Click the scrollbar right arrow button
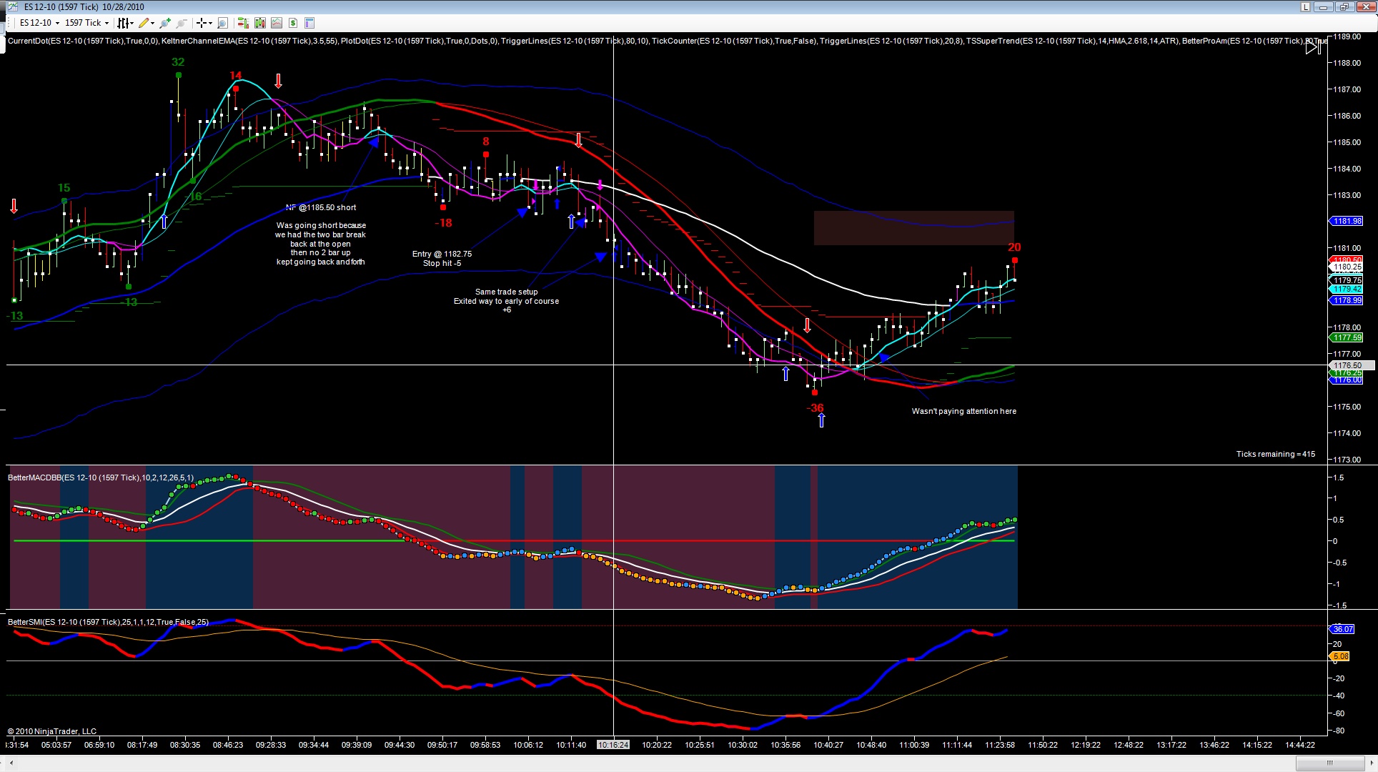The image size is (1378, 772). (x=1370, y=763)
